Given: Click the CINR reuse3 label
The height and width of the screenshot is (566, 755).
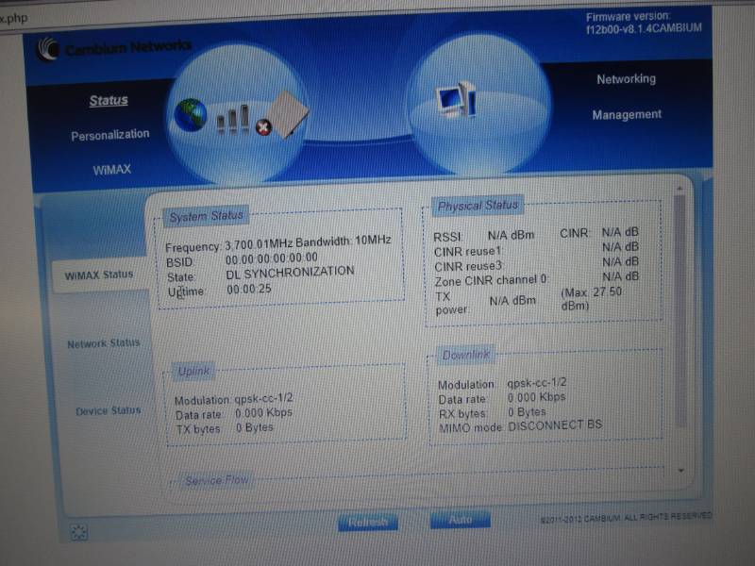Looking at the screenshot, I should 469,266.
